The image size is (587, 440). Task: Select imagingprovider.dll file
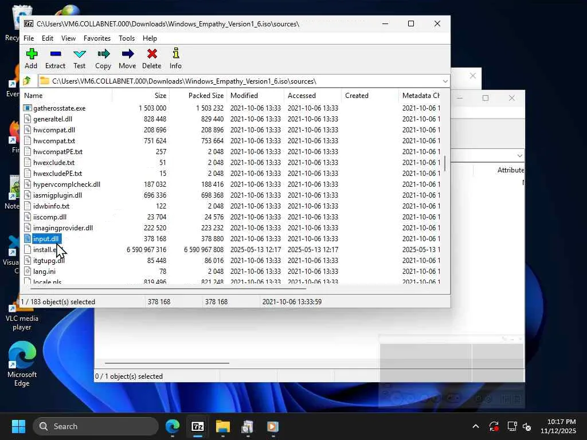[63, 227]
